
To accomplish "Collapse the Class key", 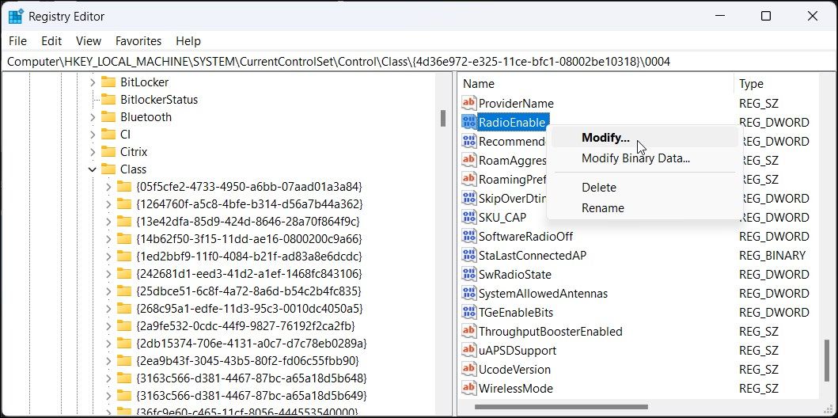I will tap(93, 169).
